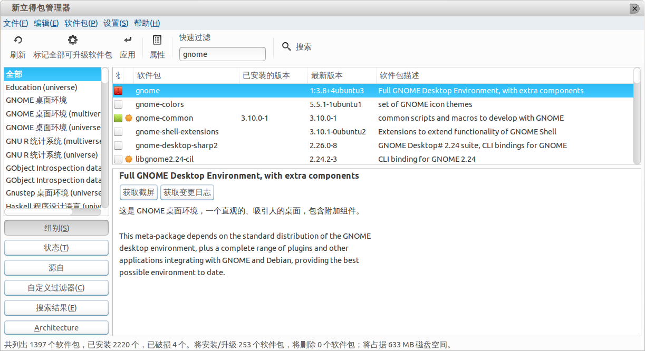Mark the gnome-shell-extensions checkbox

(118, 132)
